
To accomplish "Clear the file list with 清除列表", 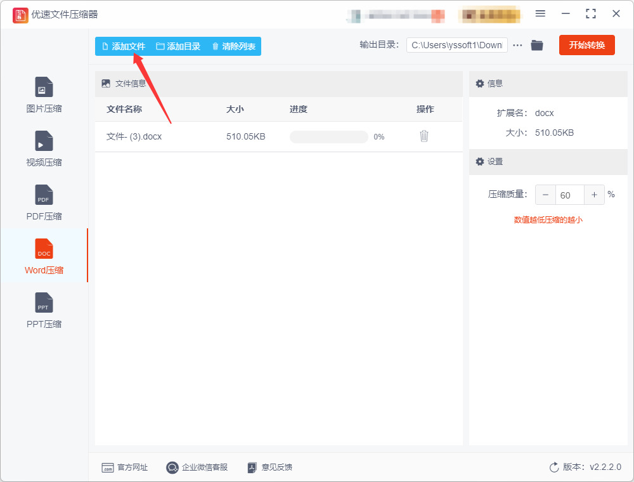I will 234,46.
